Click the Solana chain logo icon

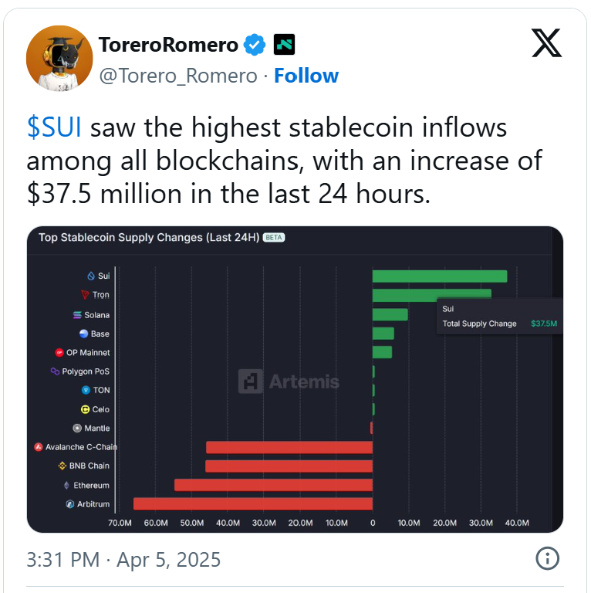tap(76, 315)
